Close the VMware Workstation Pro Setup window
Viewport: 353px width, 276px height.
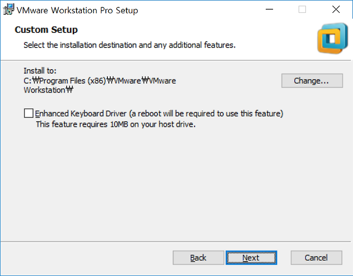pyautogui.click(x=336, y=9)
